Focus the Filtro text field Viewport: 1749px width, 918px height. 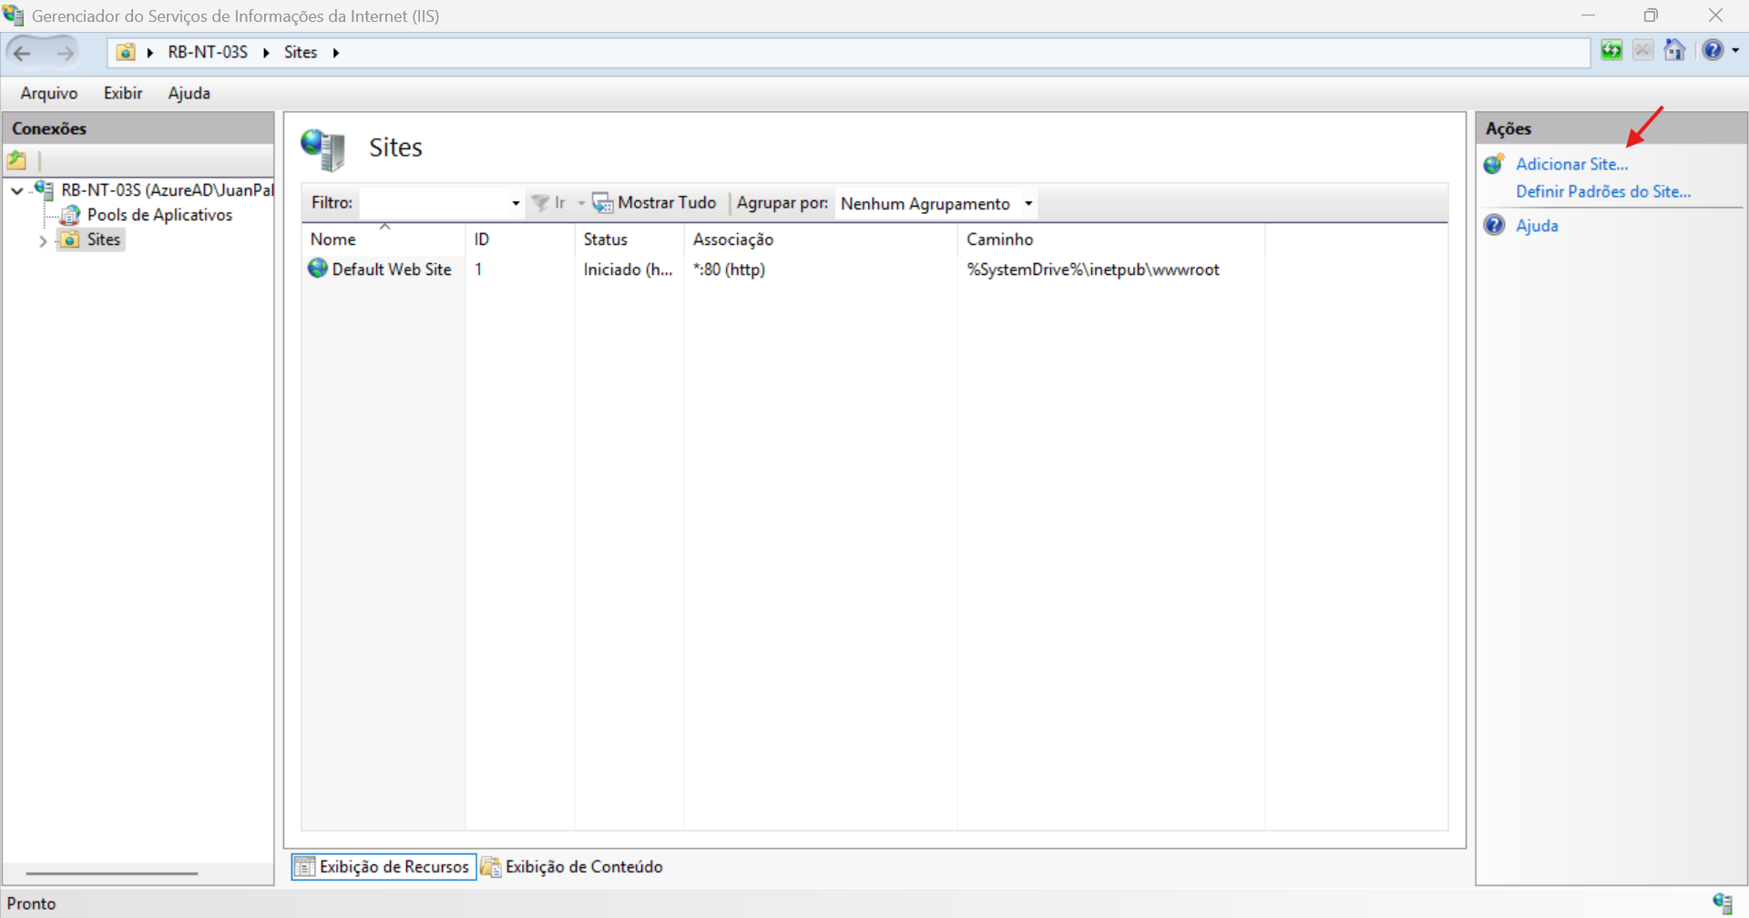(x=434, y=203)
